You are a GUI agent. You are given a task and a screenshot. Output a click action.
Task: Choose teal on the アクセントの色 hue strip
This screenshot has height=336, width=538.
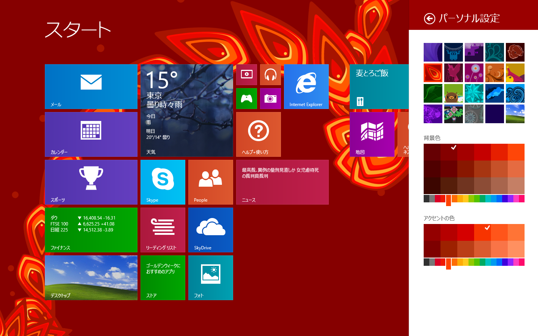coord(488,262)
